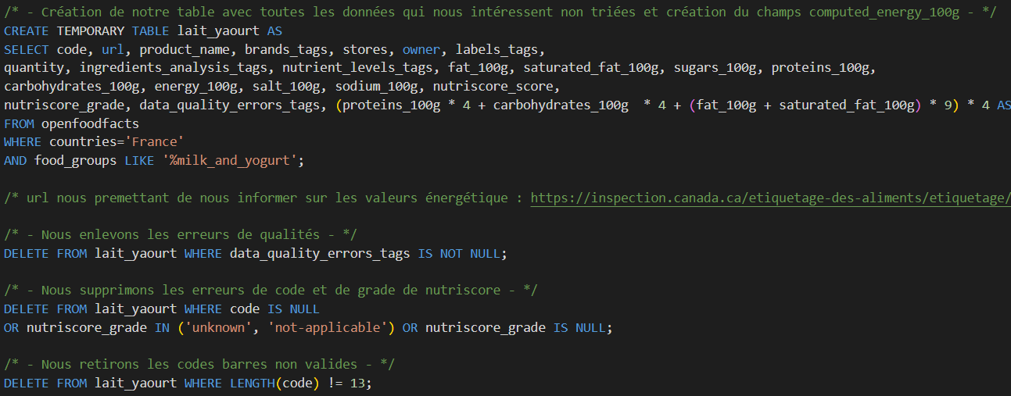Click the SELECT keyword

pos(27,49)
